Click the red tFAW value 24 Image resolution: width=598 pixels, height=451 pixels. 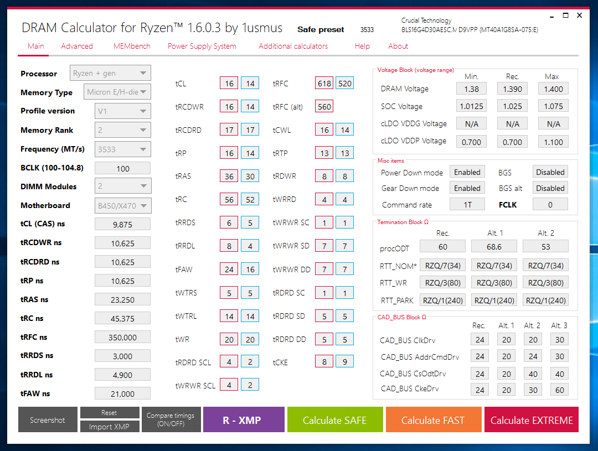[229, 269]
